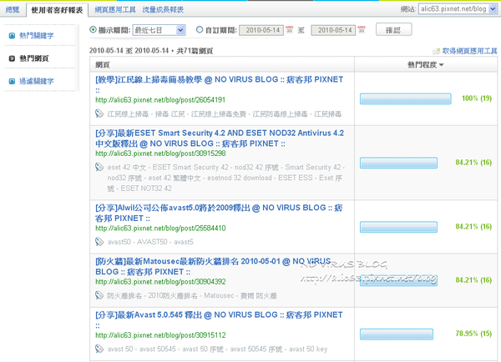Open URL ending in post/30915298
This screenshot has width=501, height=362.
(160, 153)
